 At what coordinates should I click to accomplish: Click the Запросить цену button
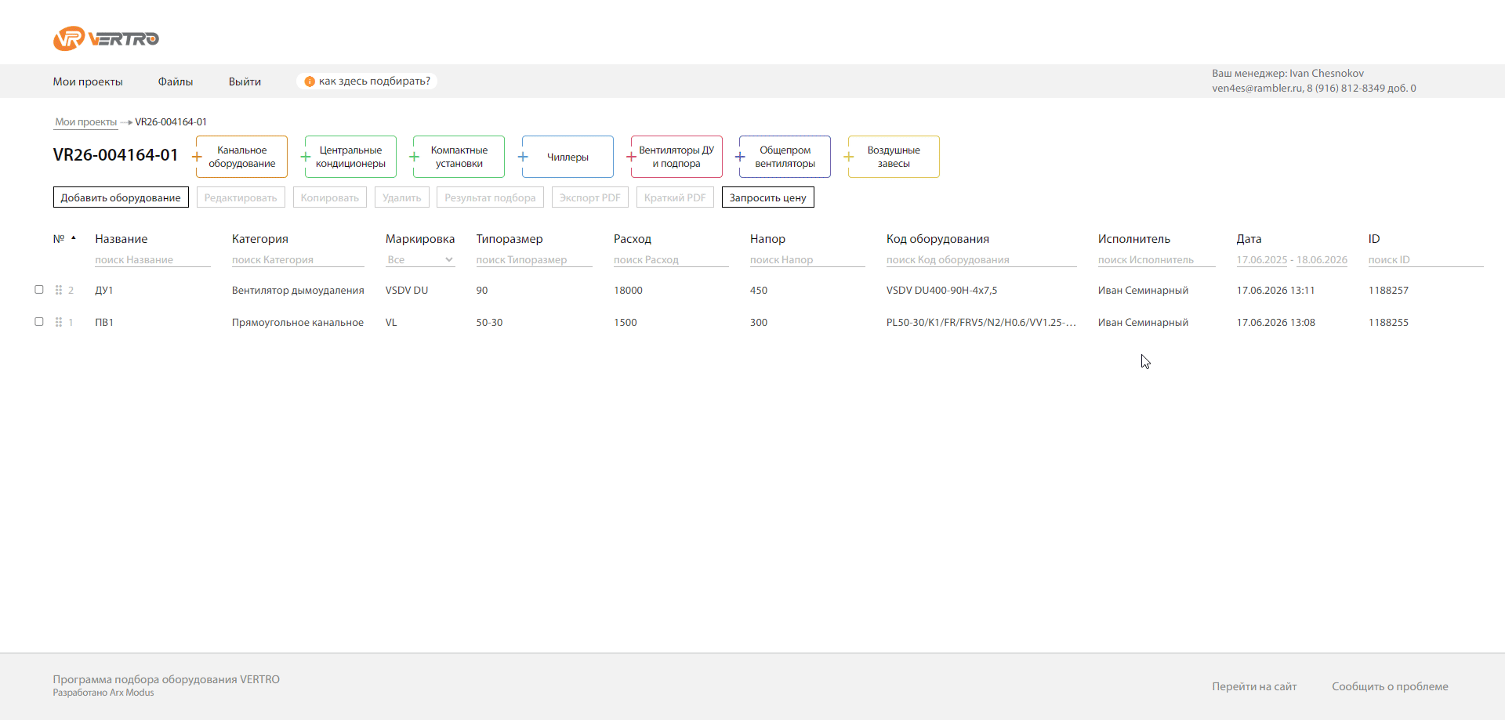[x=768, y=197]
